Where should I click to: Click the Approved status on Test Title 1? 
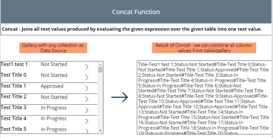52,86
